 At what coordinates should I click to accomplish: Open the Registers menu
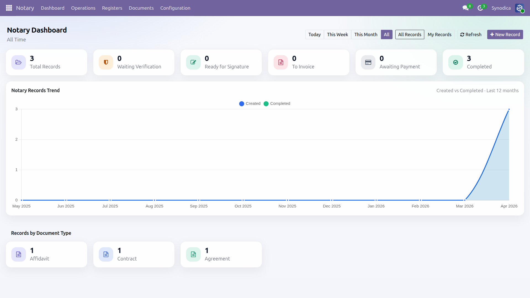(112, 8)
